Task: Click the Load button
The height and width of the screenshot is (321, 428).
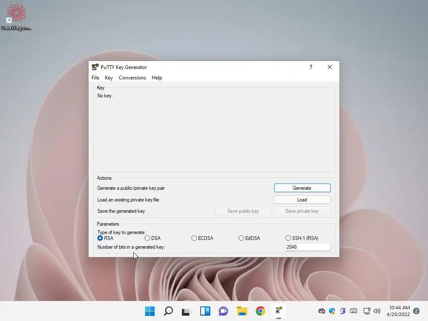Action: point(302,200)
